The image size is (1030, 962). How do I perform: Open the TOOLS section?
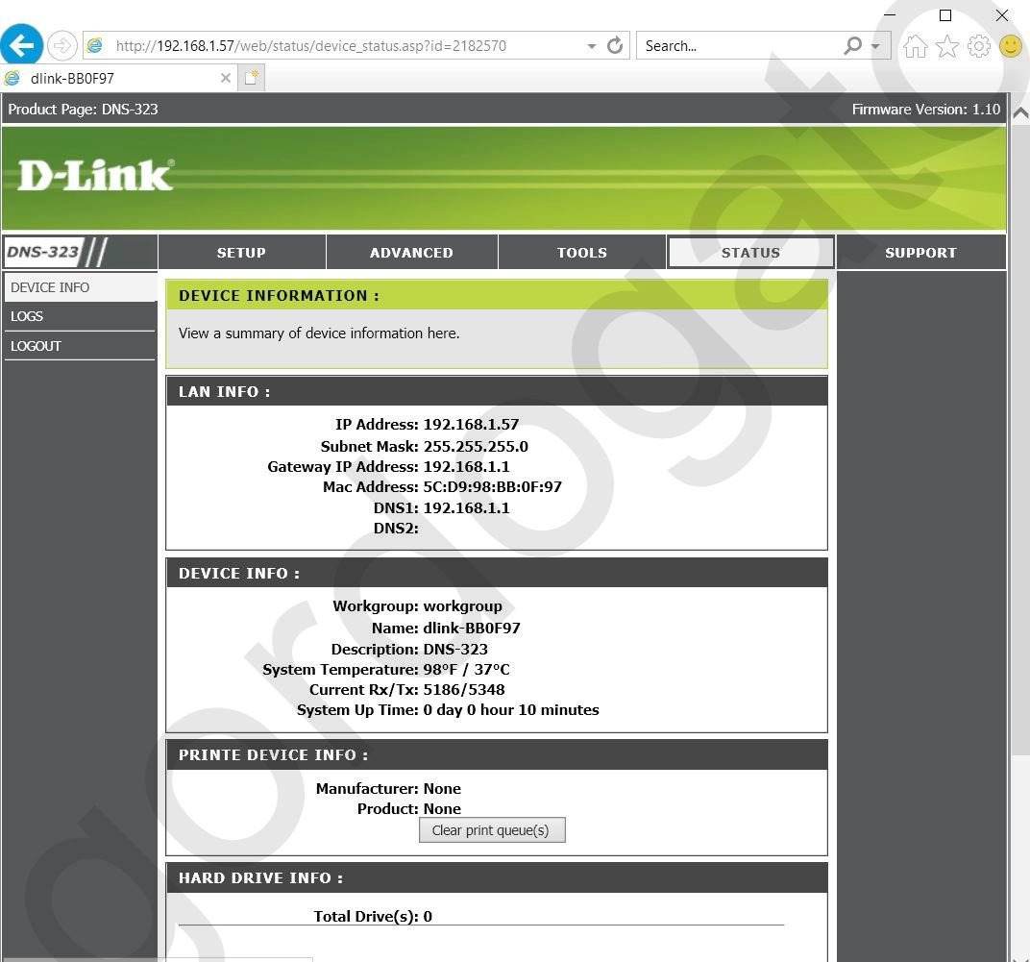(x=581, y=252)
